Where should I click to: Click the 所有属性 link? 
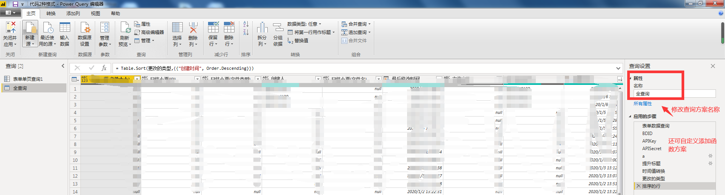(642, 104)
